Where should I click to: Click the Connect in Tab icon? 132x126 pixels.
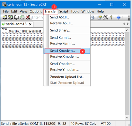[x=16, y=18]
